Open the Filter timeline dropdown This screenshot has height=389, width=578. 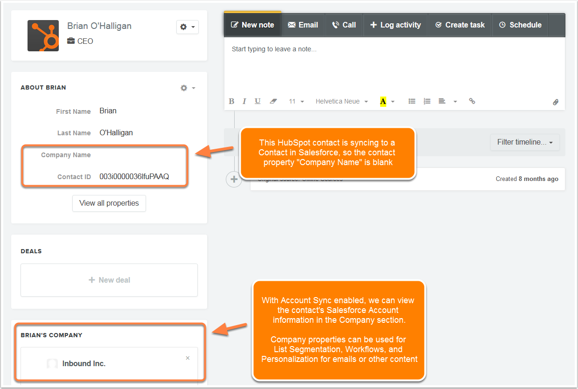coord(525,142)
